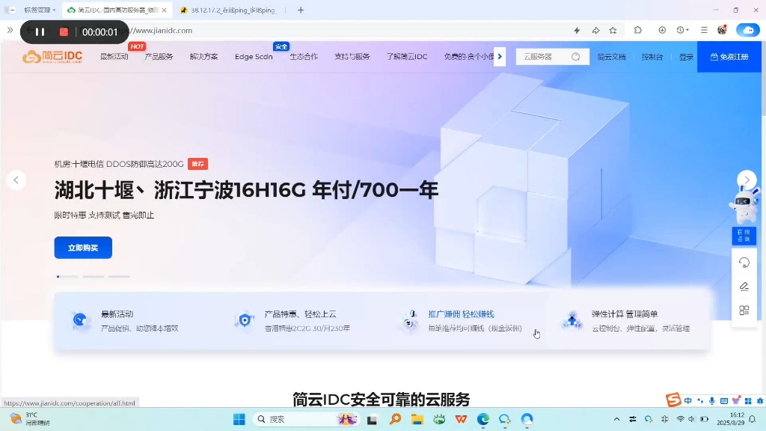This screenshot has height=431, width=766.
Task: Open the 解决方案 nav menu
Action: tap(203, 57)
